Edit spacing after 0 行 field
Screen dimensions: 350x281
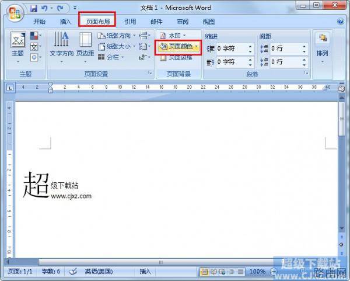point(285,62)
